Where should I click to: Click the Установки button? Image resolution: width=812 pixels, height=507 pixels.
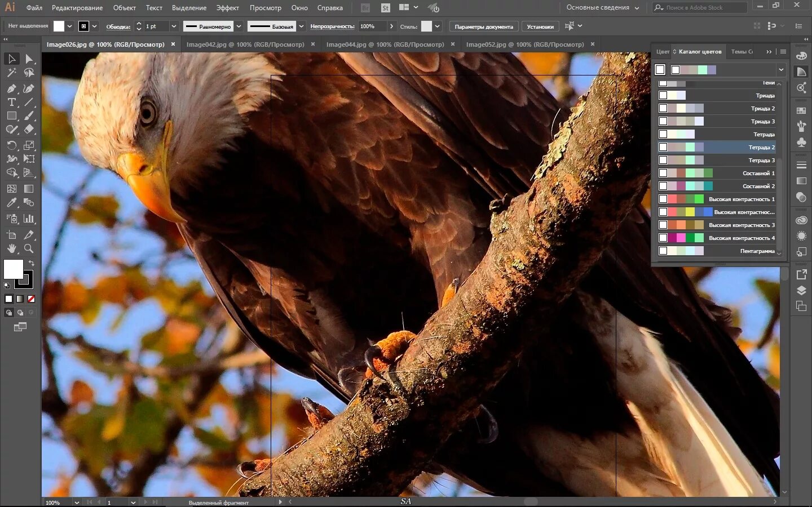coord(540,26)
